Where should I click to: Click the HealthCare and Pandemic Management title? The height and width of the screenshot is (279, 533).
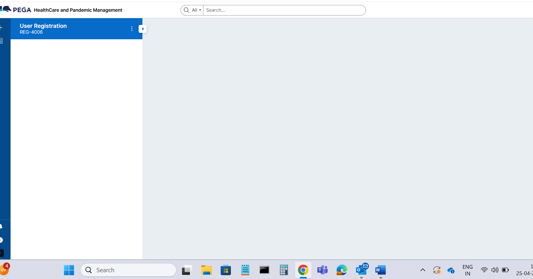[x=78, y=10]
